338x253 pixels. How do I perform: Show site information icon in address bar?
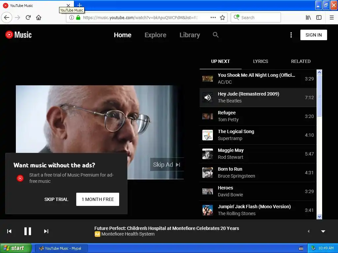[71, 17]
